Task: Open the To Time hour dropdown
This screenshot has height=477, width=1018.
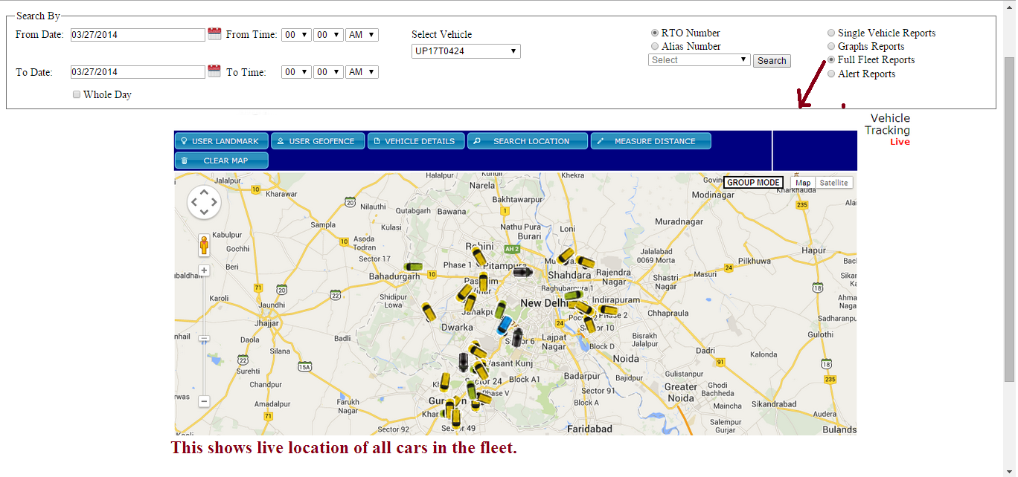Action: [296, 72]
